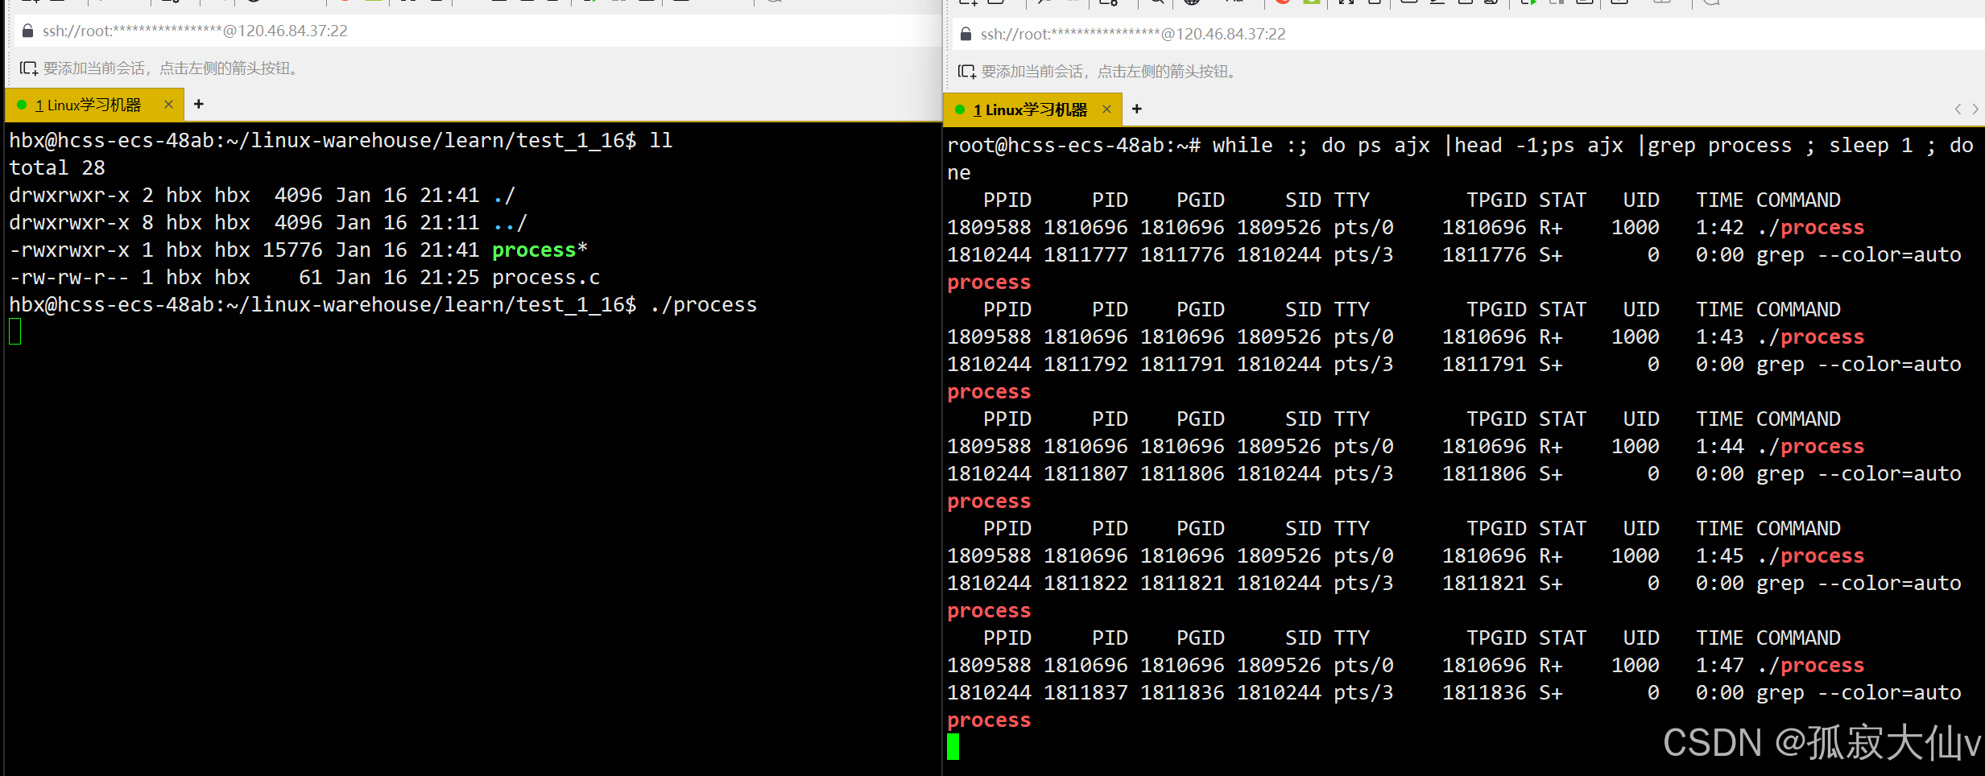This screenshot has height=776, width=1985.
Task: Click the '../' directory entry in the listing
Action: click(x=510, y=223)
